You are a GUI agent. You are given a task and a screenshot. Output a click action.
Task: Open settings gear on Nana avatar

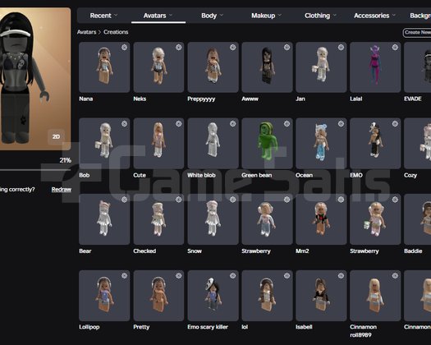[124, 48]
